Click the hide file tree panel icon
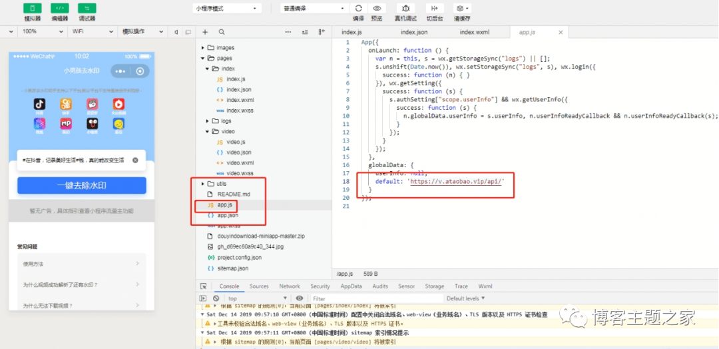The width and height of the screenshot is (719, 349). tap(322, 32)
